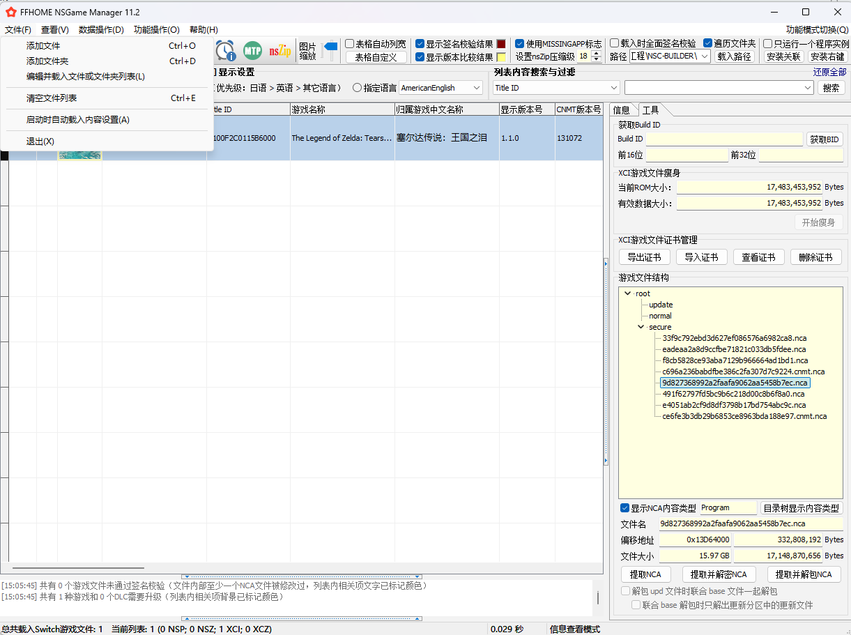Select the 指定语言 radio button

[357, 88]
